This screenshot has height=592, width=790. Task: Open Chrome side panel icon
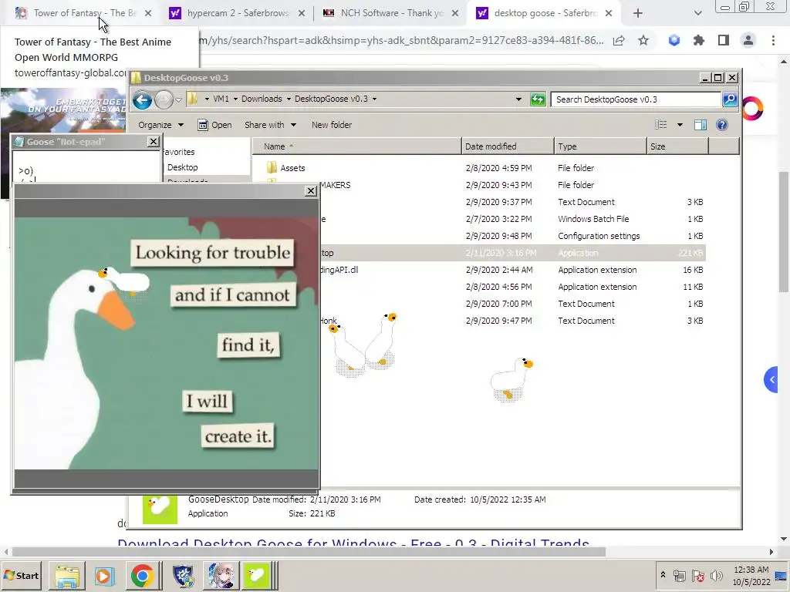(723, 40)
